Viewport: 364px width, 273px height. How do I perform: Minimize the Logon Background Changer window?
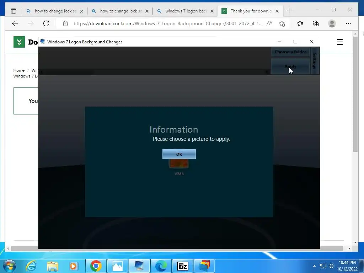click(279, 42)
